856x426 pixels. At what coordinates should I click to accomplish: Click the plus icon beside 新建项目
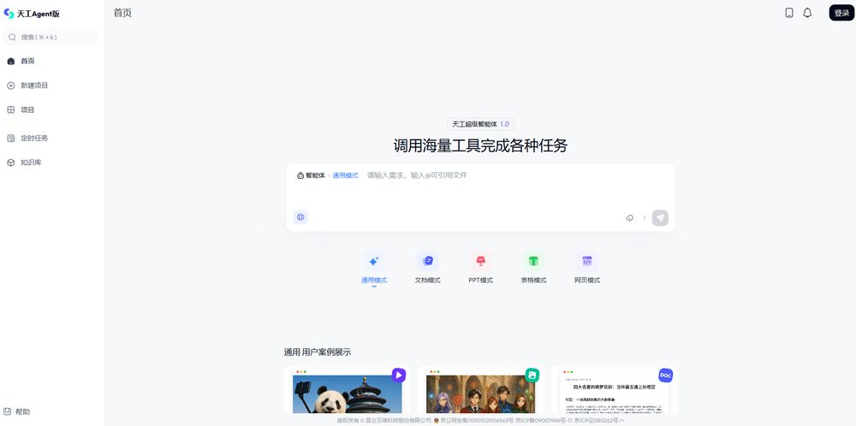point(11,86)
